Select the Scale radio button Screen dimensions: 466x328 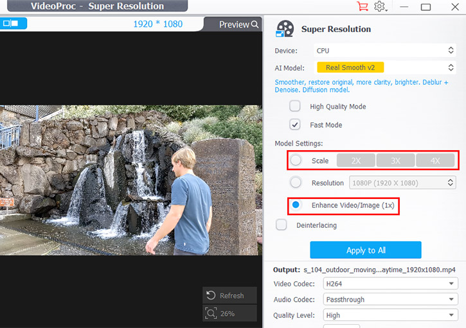click(x=296, y=160)
